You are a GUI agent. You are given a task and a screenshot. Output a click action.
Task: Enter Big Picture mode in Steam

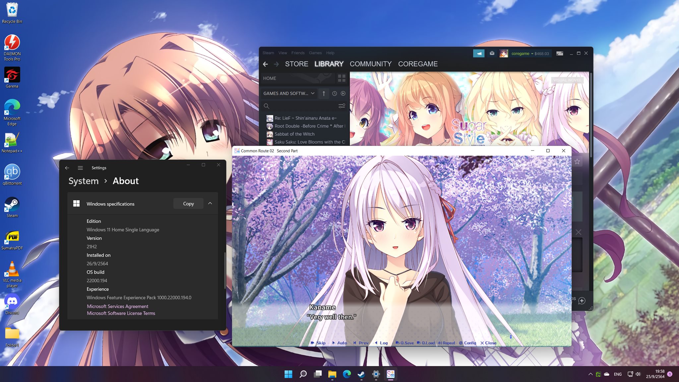pyautogui.click(x=560, y=53)
